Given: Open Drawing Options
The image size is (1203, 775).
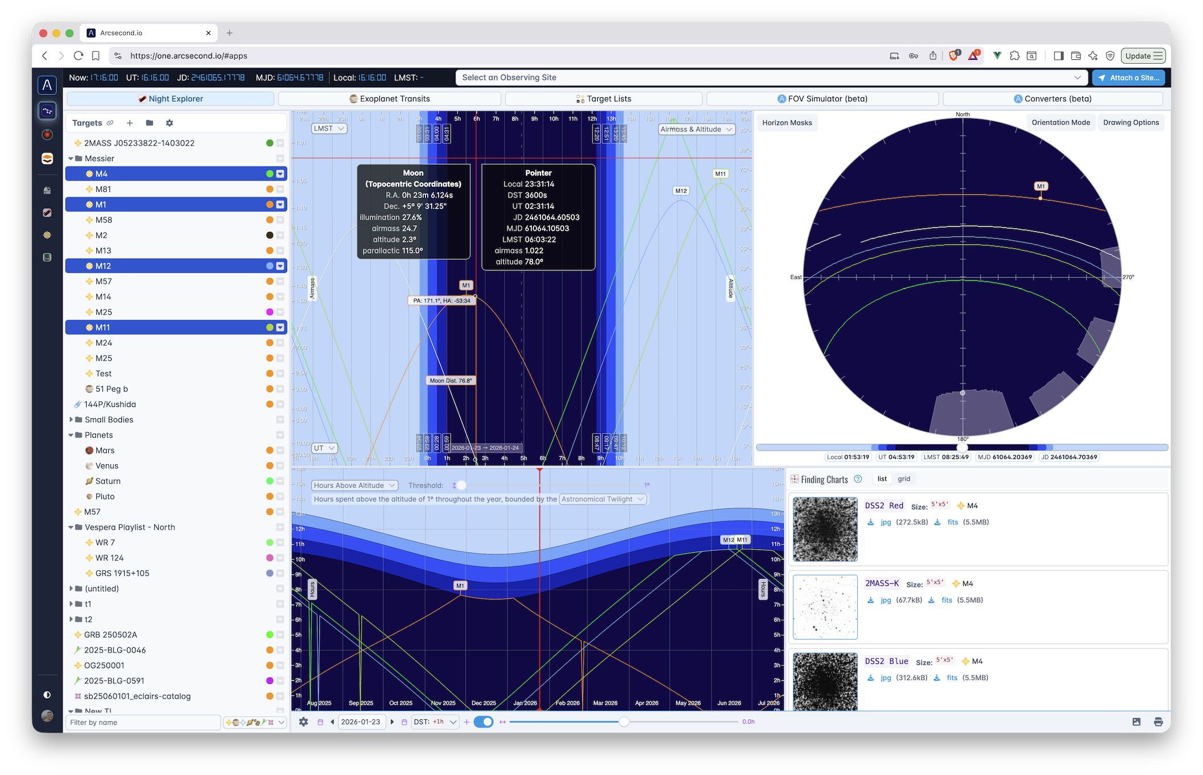Looking at the screenshot, I should pyautogui.click(x=1131, y=123).
